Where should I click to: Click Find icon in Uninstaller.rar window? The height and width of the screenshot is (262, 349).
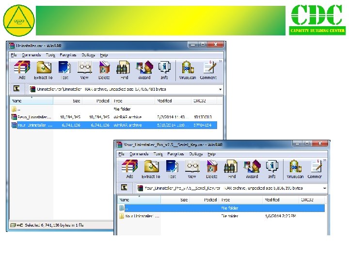point(124,70)
